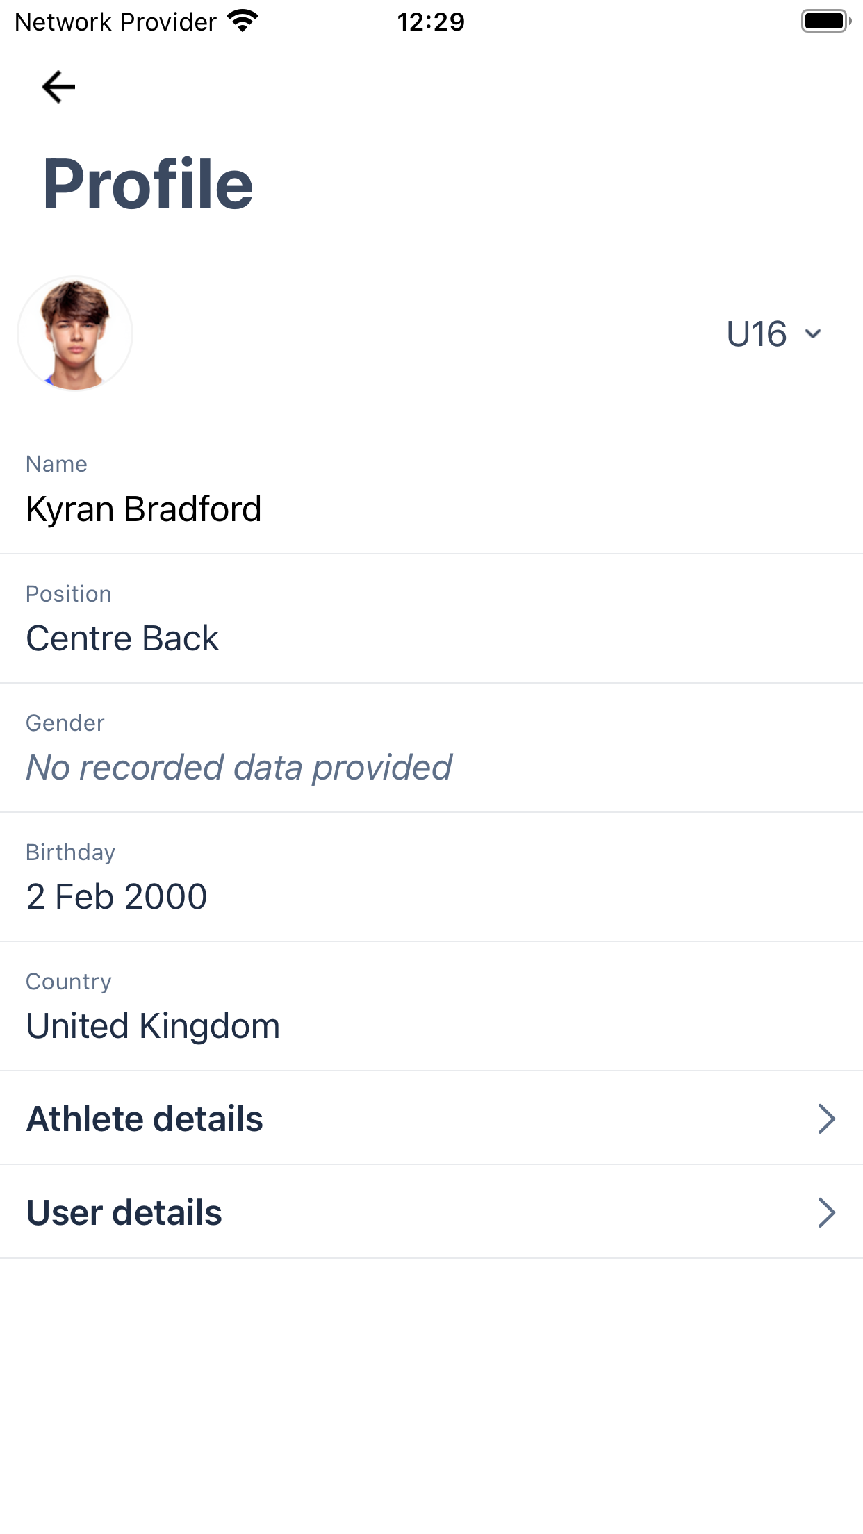Tap the User details chevron arrow

point(826,1212)
